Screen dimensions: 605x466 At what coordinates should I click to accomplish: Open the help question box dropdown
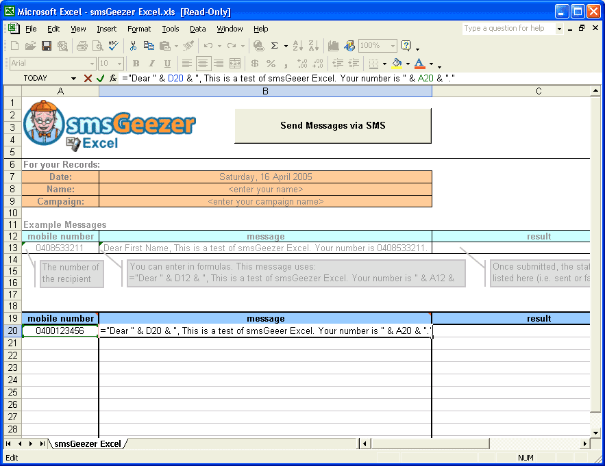pyautogui.click(x=559, y=29)
